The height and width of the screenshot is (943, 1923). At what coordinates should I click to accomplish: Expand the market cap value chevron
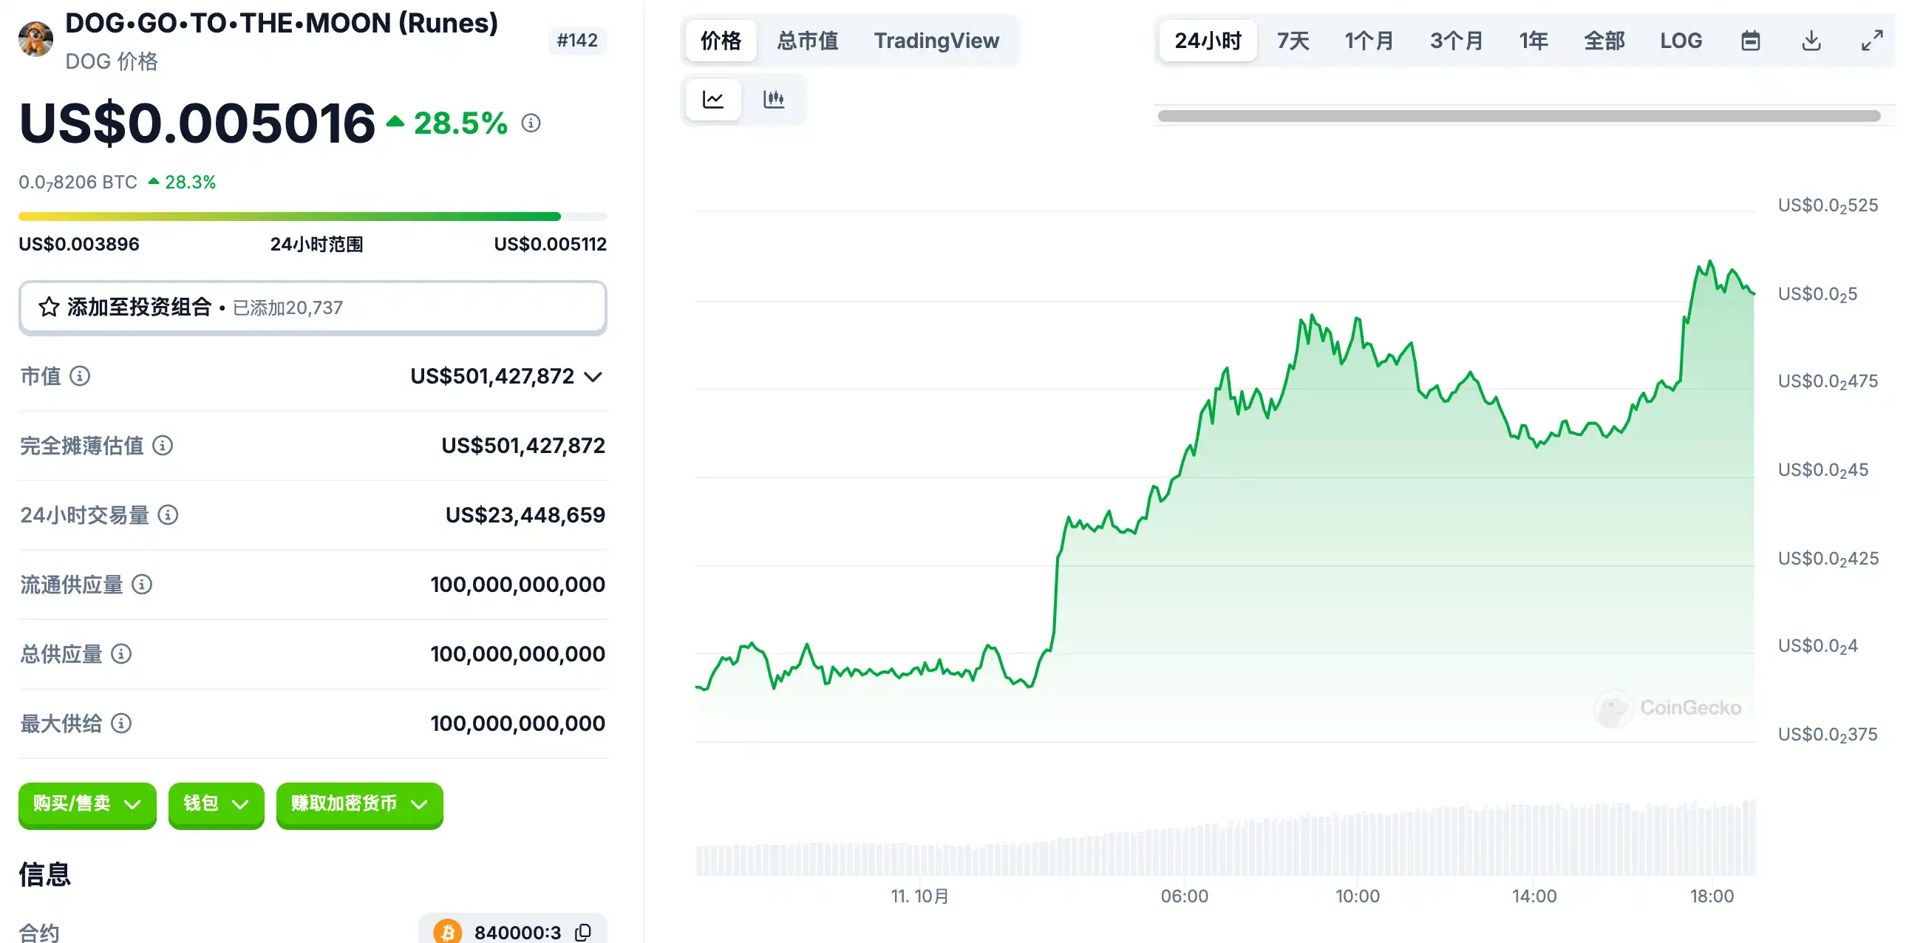[593, 377]
